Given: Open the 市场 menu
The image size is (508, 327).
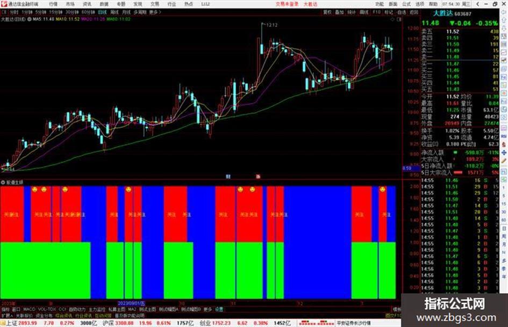Looking at the screenshot, I should 70,4.
